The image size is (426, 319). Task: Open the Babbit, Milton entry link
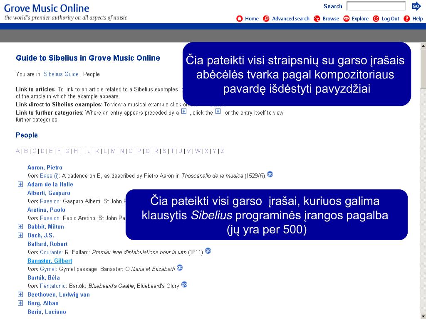tap(46, 227)
